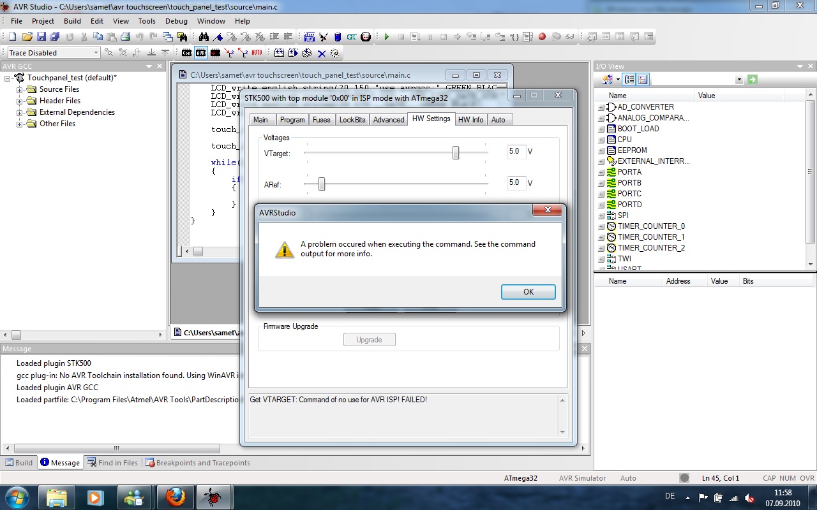This screenshot has height=510, width=817.
Task: Click the black chip program icon
Action: (215, 52)
